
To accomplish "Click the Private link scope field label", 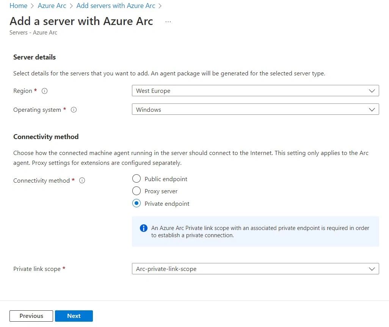I will (x=37, y=269).
